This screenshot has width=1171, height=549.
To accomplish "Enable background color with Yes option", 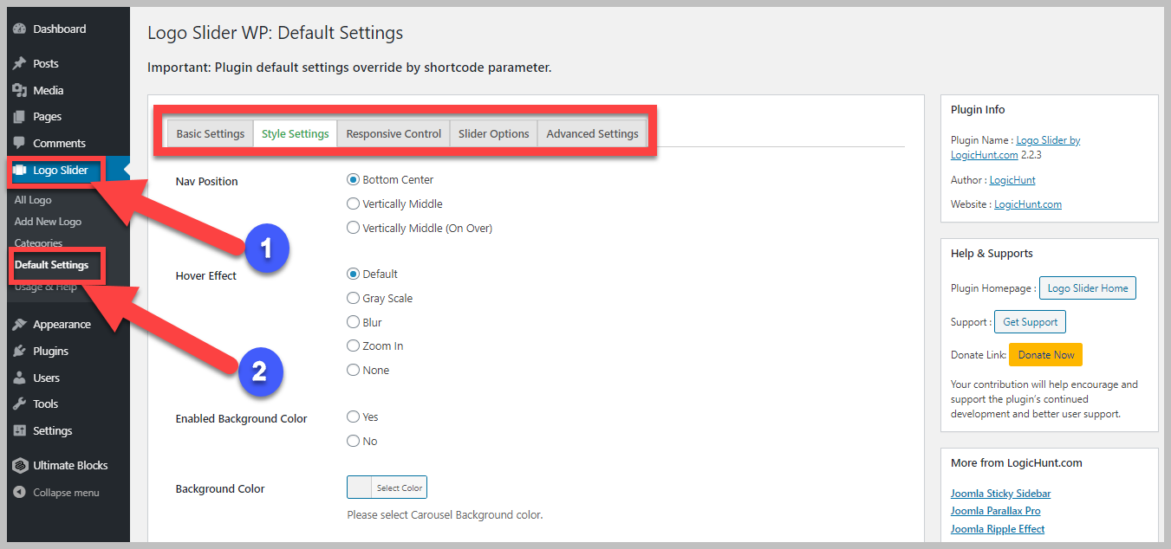I will click(353, 417).
